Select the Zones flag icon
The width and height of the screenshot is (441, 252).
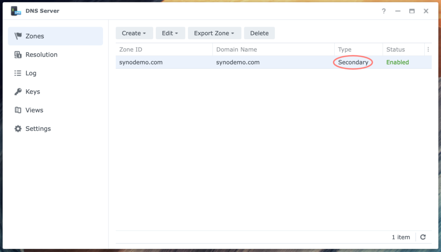coord(18,36)
